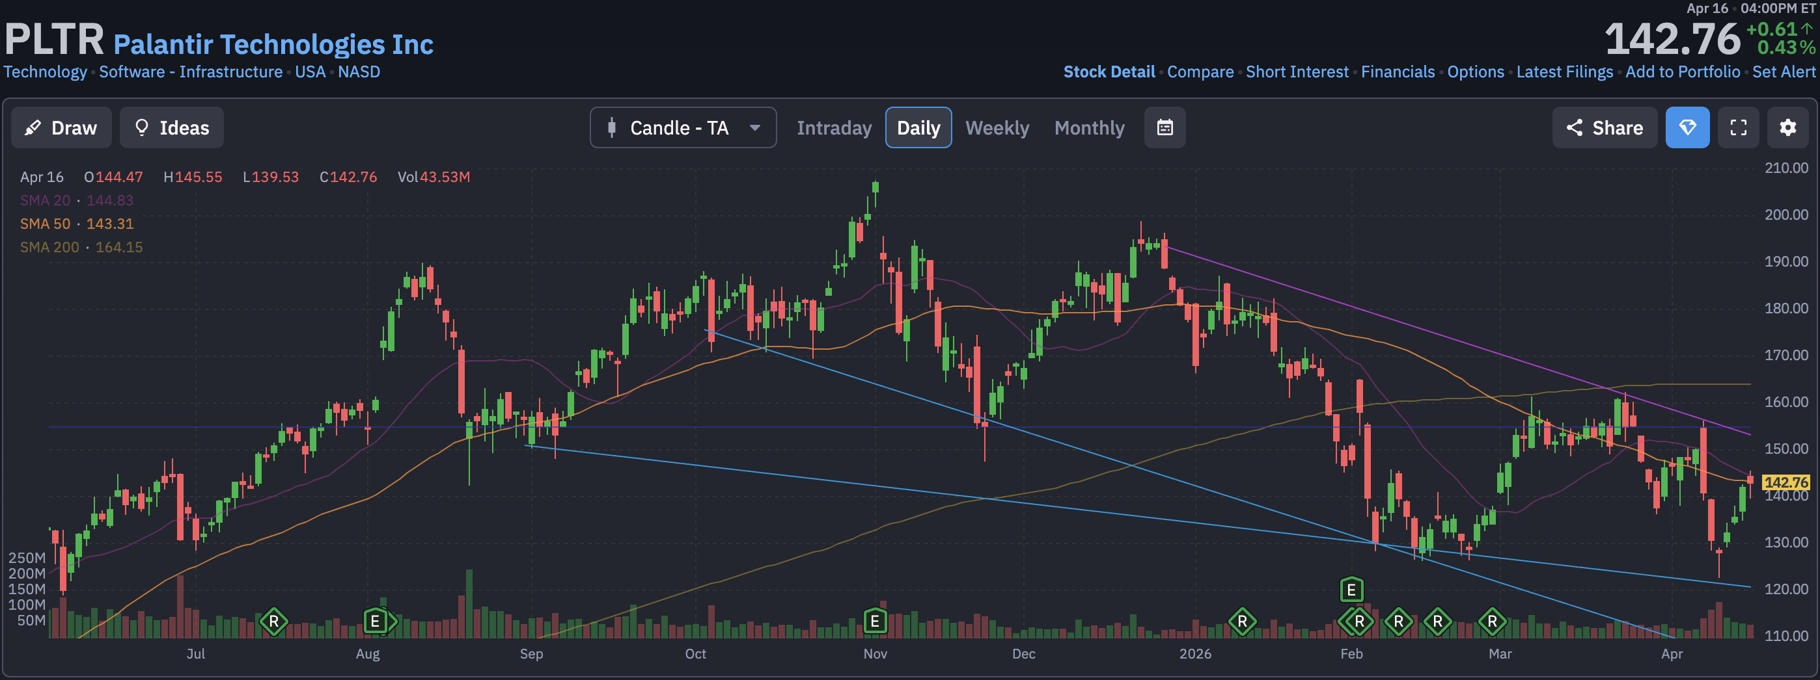Open the Options link
Screen dimensions: 1820x680
[1475, 72]
